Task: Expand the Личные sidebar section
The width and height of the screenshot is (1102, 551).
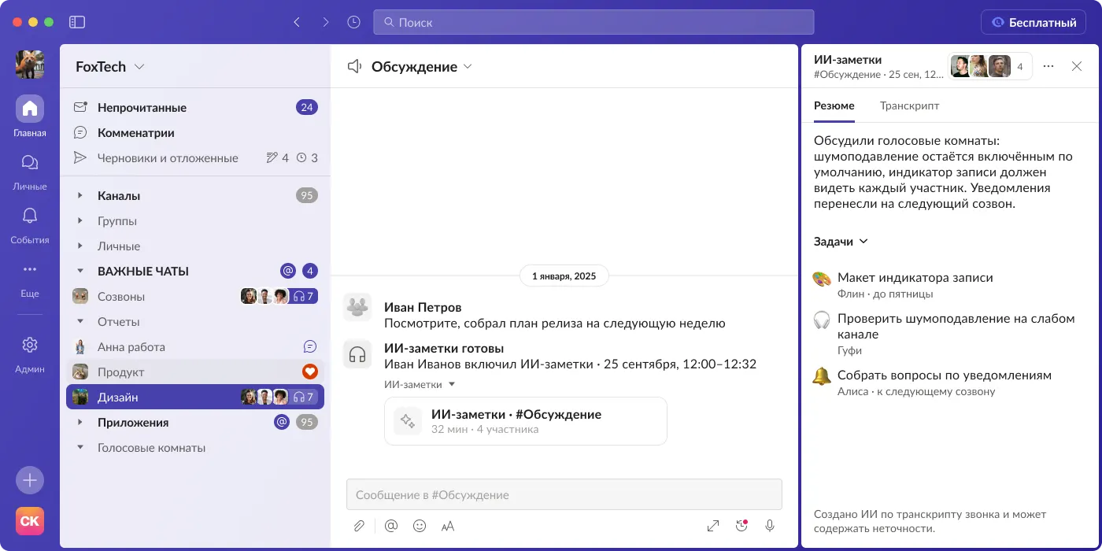Action: [x=80, y=246]
